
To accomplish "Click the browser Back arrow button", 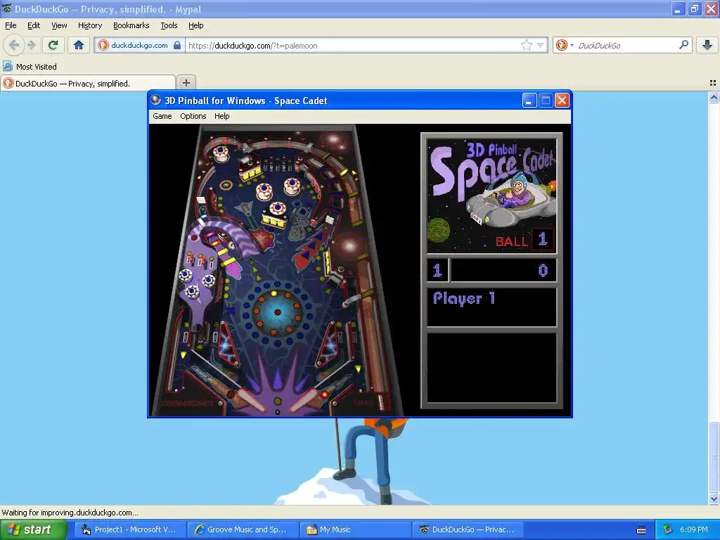I will pos(14,45).
